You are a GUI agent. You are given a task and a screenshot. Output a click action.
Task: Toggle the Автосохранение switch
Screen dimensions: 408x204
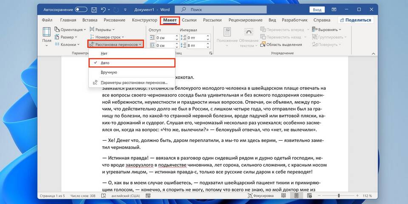click(81, 9)
